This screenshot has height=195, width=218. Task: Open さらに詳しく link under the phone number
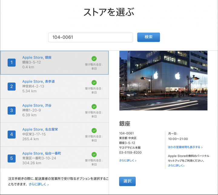pos(128,161)
